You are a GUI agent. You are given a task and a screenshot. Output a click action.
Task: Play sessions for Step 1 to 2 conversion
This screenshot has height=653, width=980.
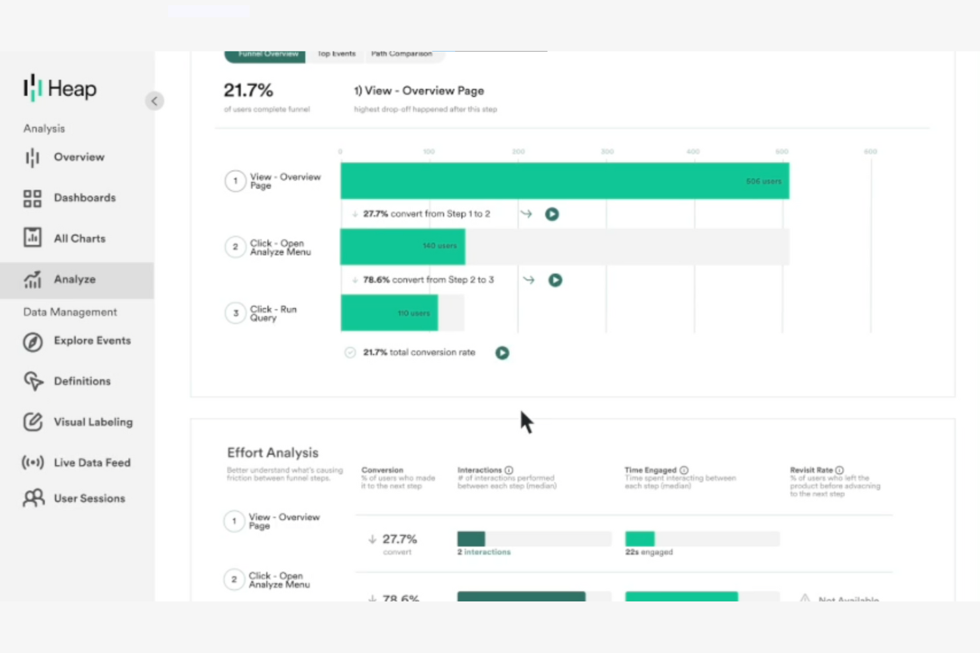[552, 214]
